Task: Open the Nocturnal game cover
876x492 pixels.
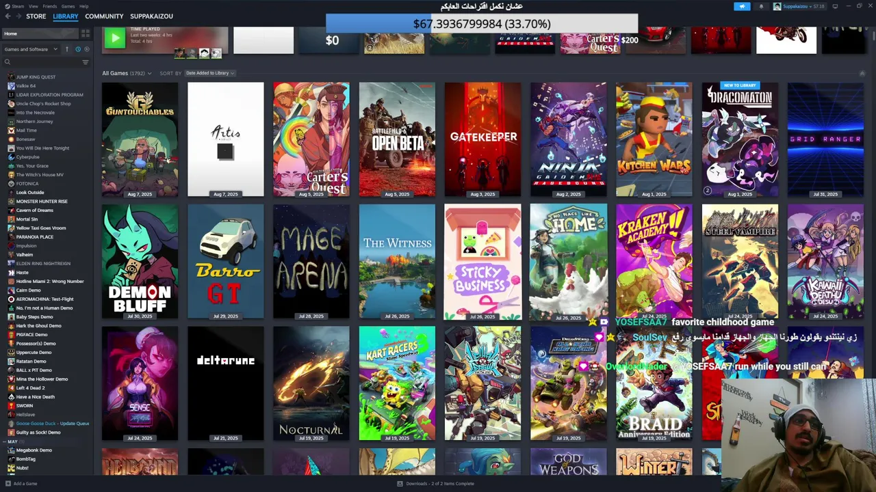Action: [x=311, y=383]
